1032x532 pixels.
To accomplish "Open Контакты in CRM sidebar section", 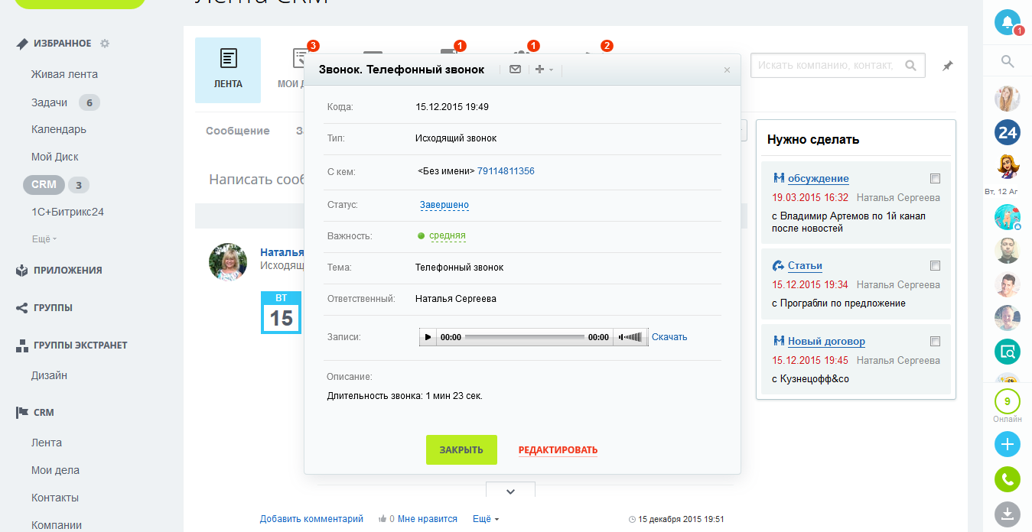I will (55, 498).
